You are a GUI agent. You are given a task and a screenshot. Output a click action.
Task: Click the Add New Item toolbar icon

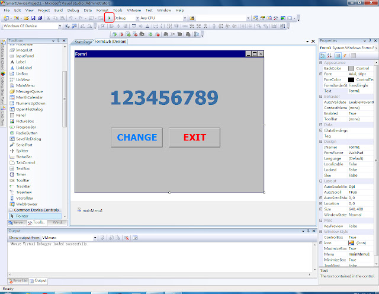pos(16,18)
